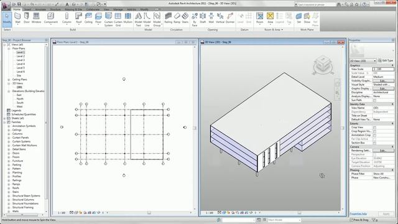Select the Door tool
This screenshot has height=224, width=398.
tap(27, 19)
